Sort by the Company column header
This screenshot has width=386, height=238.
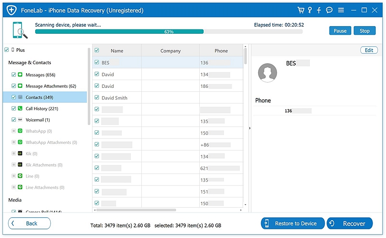tap(170, 51)
